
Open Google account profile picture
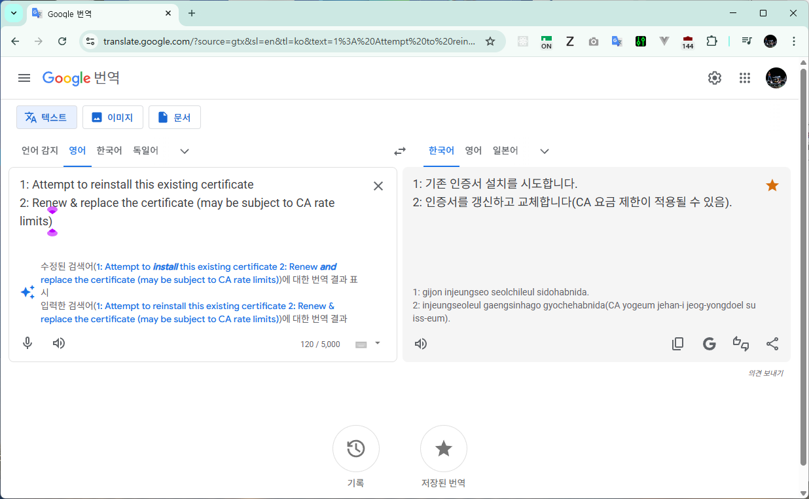776,78
